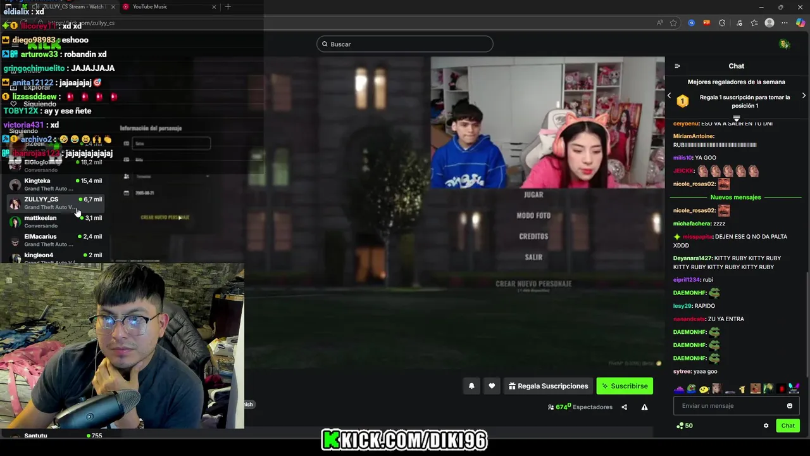The height and width of the screenshot is (456, 810).
Task: Click the Regala Suscripciones button
Action: coord(549,386)
